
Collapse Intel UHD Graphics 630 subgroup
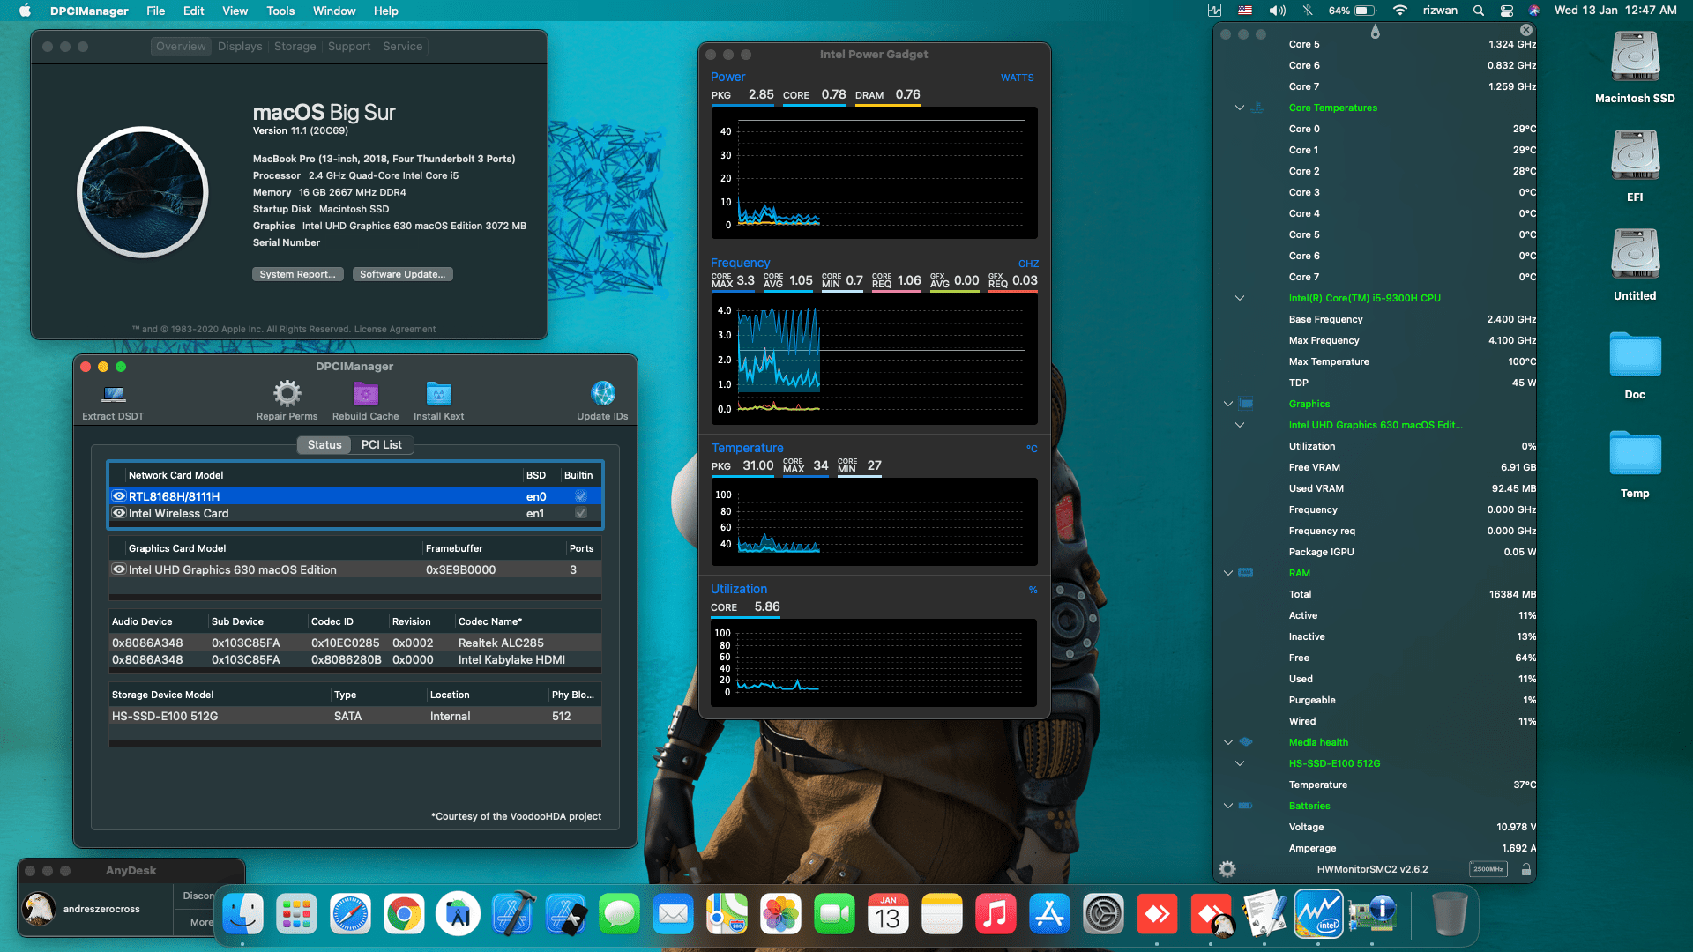tap(1239, 425)
